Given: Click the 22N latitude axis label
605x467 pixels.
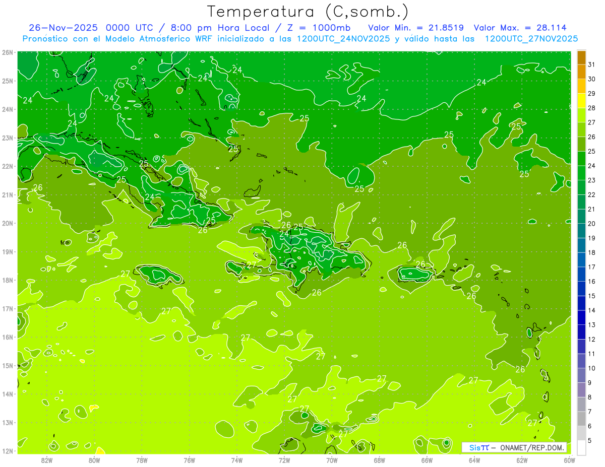Looking at the screenshot, I should coord(8,166).
